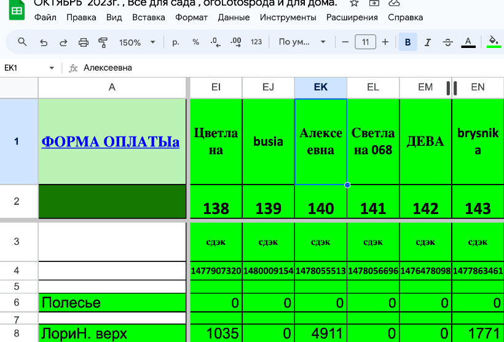The width and height of the screenshot is (504, 342).
Task: Increase decimal places
Action: pos(235,42)
